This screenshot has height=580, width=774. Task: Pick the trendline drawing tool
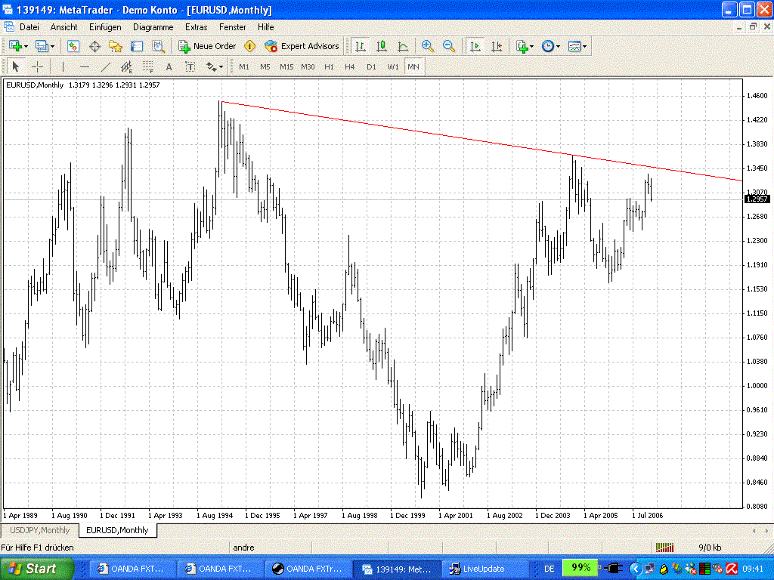tap(106, 66)
